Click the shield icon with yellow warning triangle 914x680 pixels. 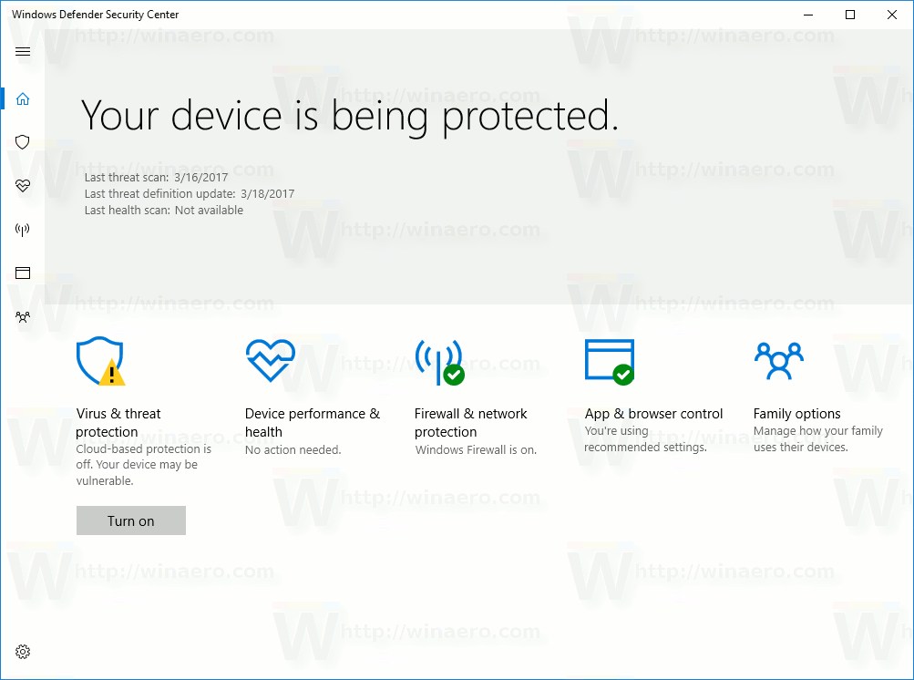[100, 361]
